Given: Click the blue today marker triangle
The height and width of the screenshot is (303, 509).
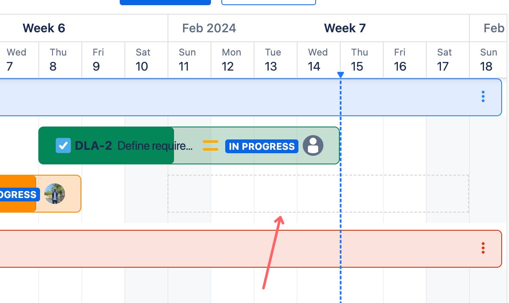Looking at the screenshot, I should [x=341, y=74].
